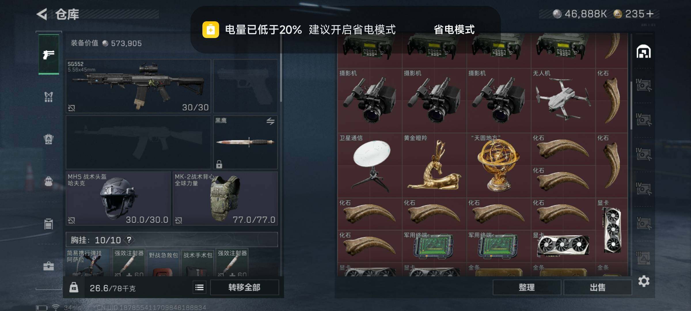The image size is (691, 311).
Task: Click the briefcase tab at sidebar bottom
Action: [49, 266]
